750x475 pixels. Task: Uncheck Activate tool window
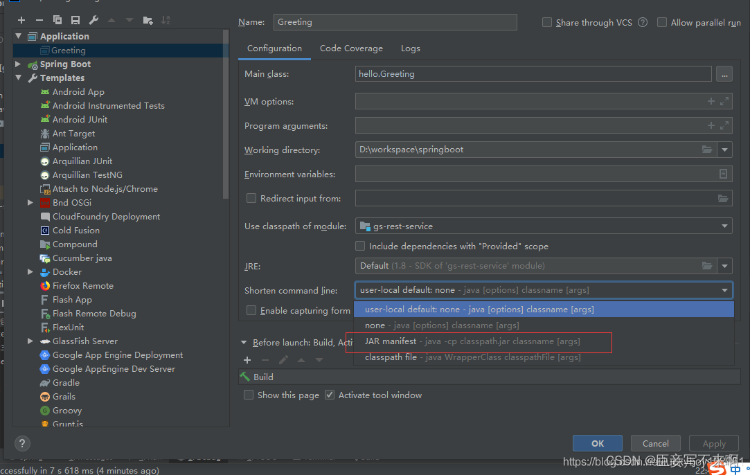point(329,395)
